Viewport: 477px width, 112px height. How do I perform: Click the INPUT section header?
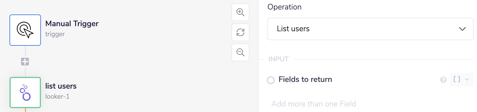point(278,59)
